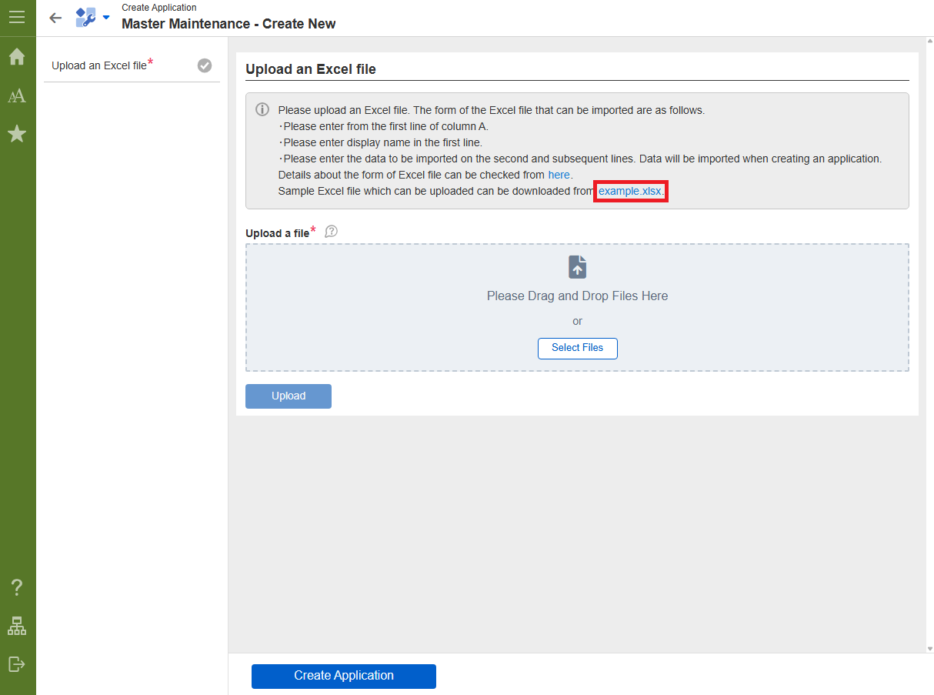Expand the dropdown arrow beside the wrench icon
Image resolution: width=934 pixels, height=695 pixels.
coord(106,18)
